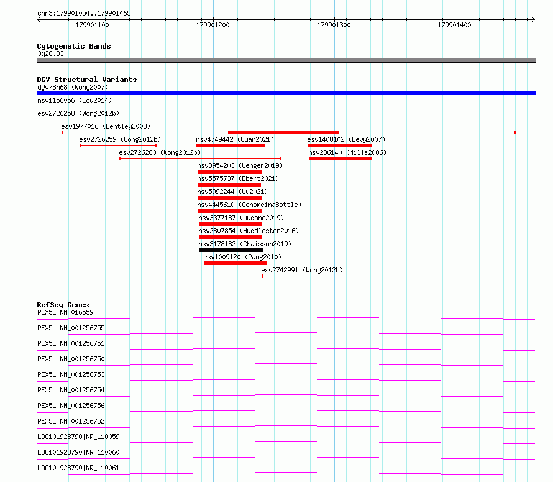553x482 pixels.
Task: Click the 3q26.33 band label
Action: click(x=50, y=53)
